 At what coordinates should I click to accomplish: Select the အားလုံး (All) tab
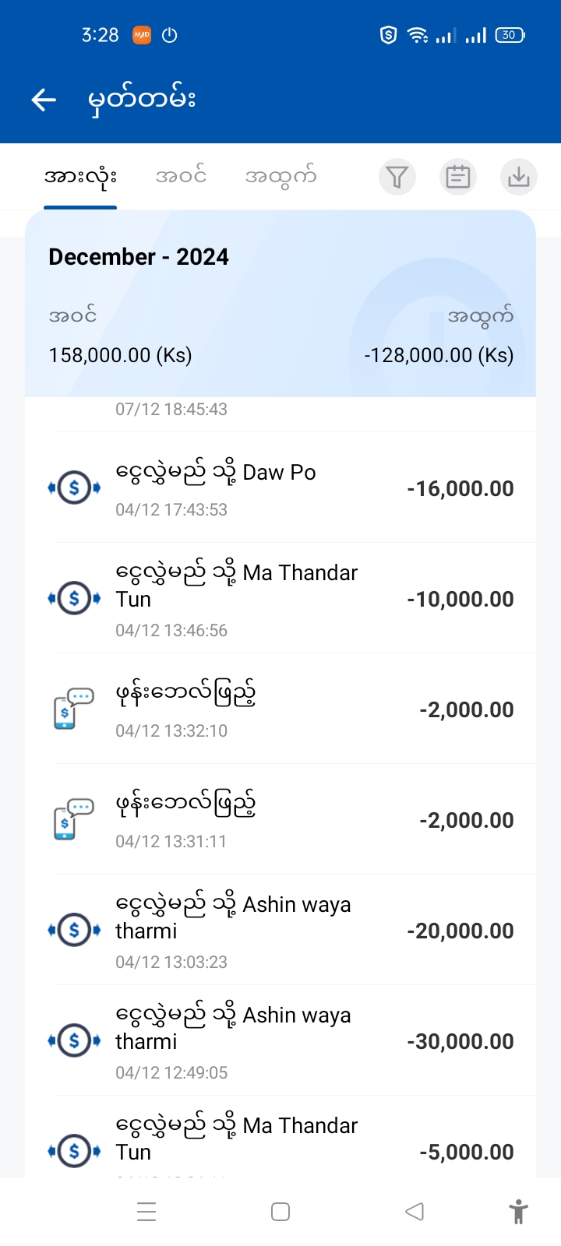click(80, 177)
